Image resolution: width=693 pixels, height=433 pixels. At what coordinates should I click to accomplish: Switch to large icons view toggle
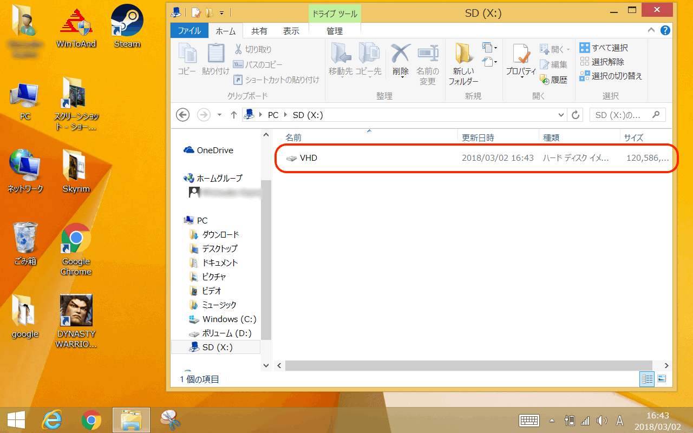pos(662,379)
